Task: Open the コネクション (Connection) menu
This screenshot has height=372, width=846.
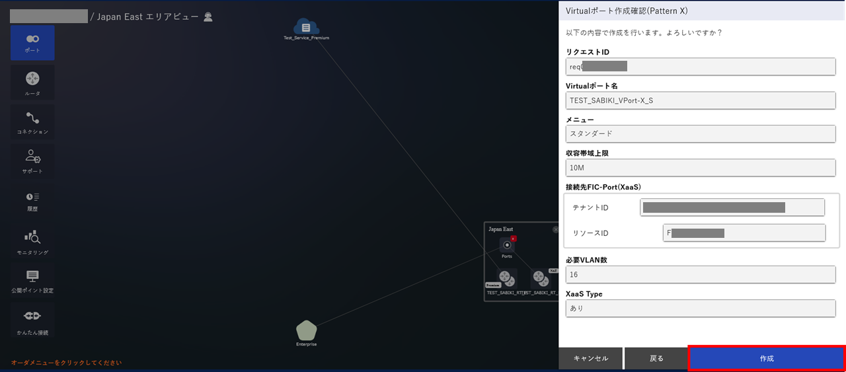Action: tap(32, 122)
